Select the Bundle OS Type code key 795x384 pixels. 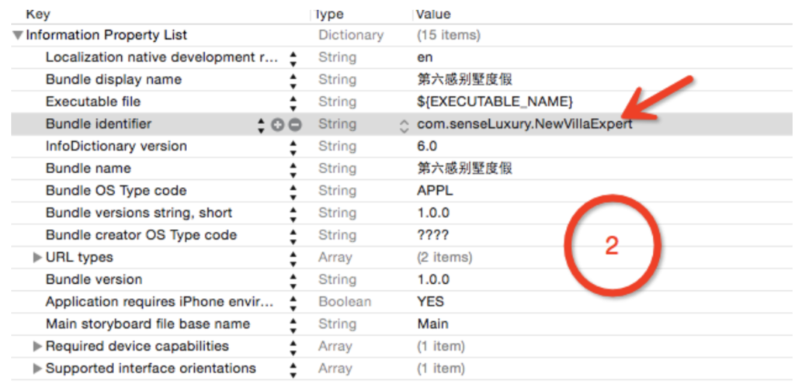116,191
